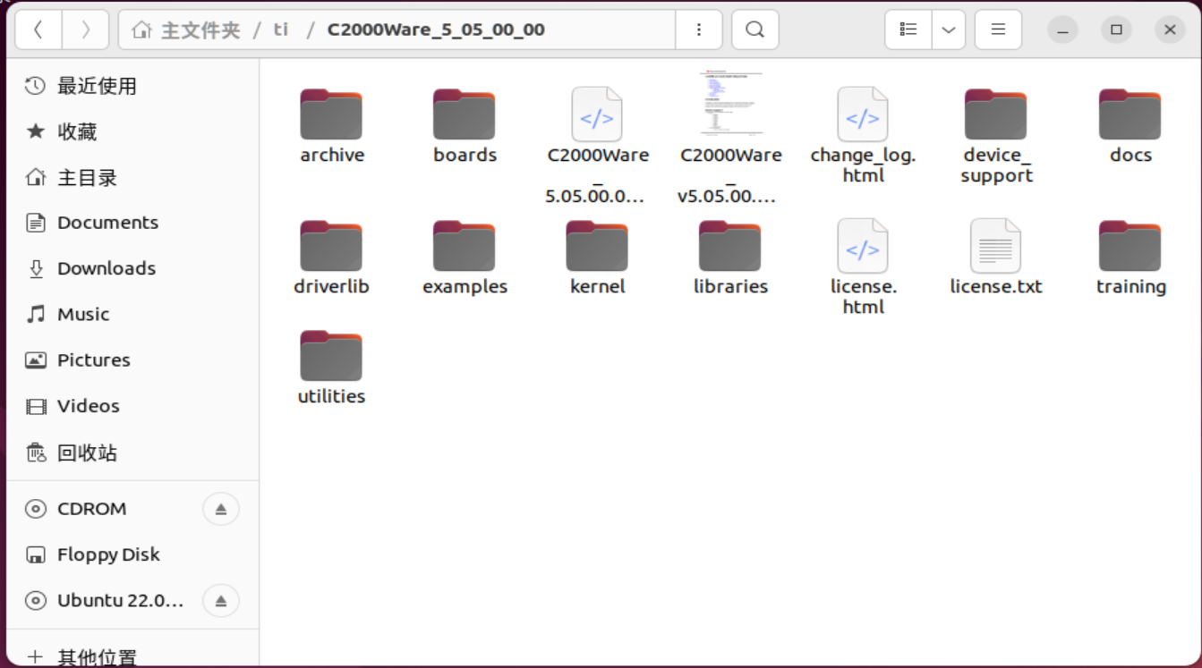Click the archive folder name label
Image resolution: width=1202 pixels, height=668 pixels.
coord(332,155)
